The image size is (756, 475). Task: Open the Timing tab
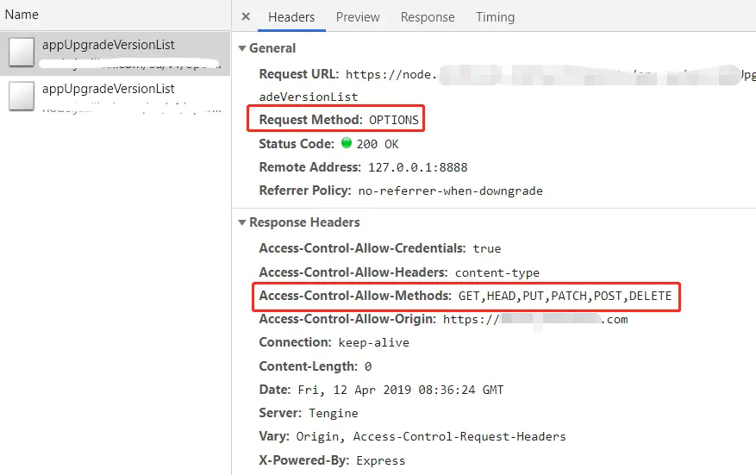point(495,17)
